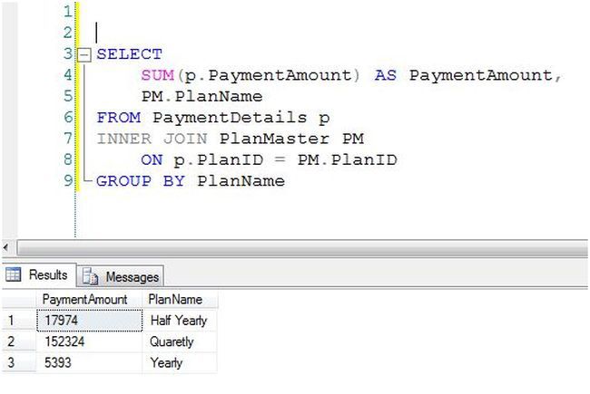The width and height of the screenshot is (590, 394).
Task: Open the Messages tab
Action: click(x=121, y=277)
